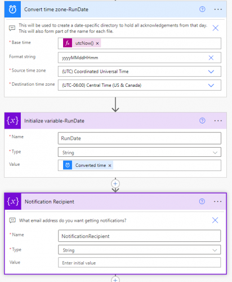This screenshot has height=282, width=232.
Task: Insert a new step above Notification Recipient
Action: (115, 184)
